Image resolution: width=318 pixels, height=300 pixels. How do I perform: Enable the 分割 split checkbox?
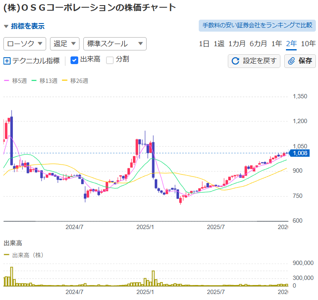[x=110, y=60]
